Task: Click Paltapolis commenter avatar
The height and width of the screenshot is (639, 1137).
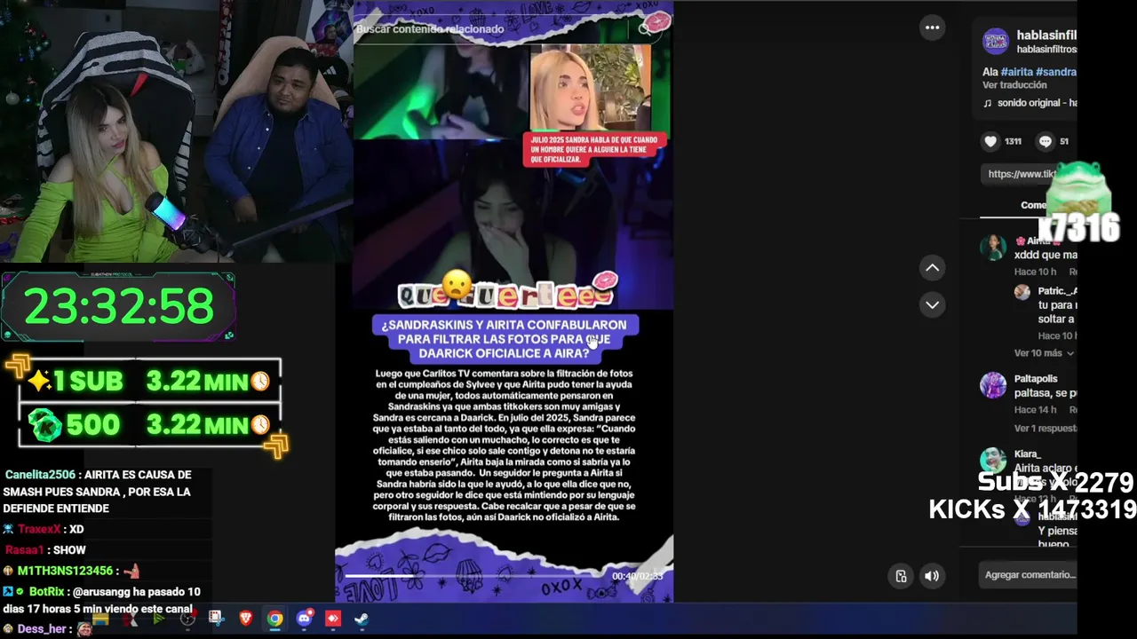Action: point(993,385)
